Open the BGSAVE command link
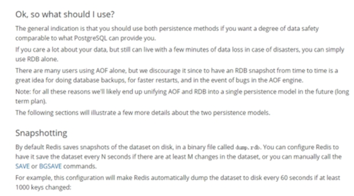The height and width of the screenshot is (196, 354). point(50,166)
